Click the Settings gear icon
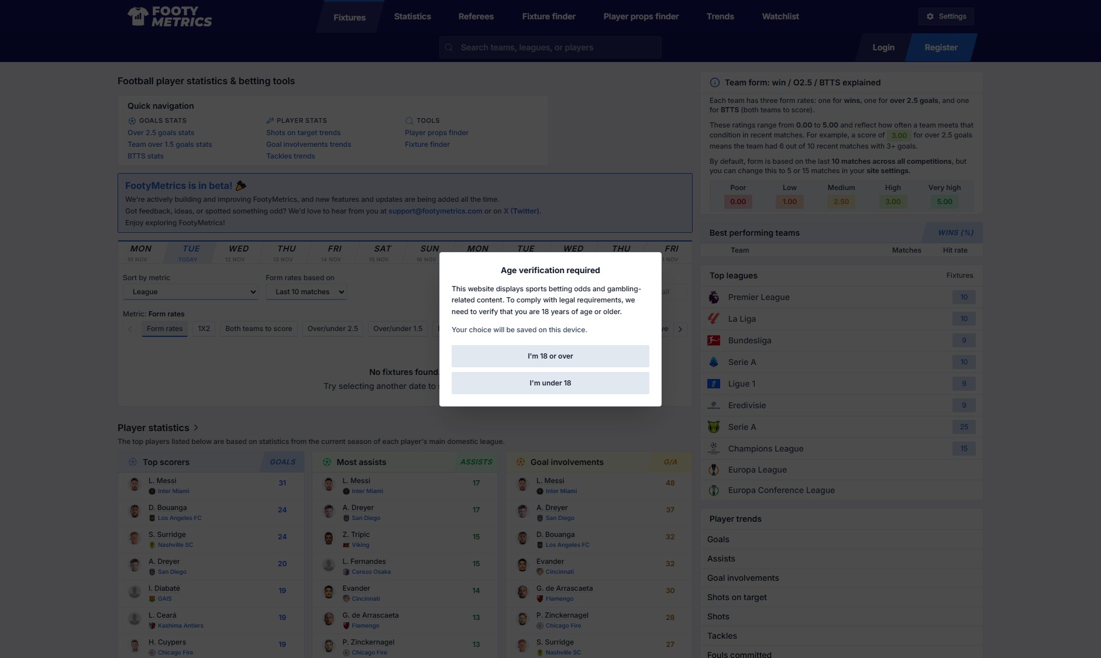 (930, 16)
